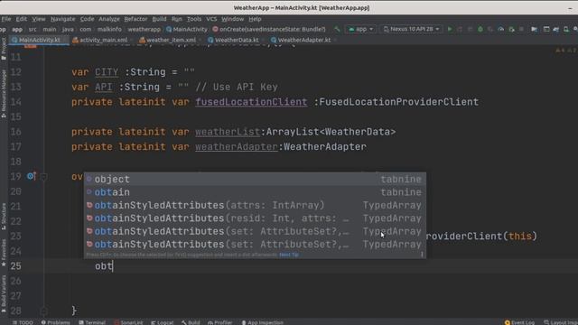Image resolution: width=578 pixels, height=325 pixels.
Task: Click the CITY variable on line 12
Action: [x=107, y=72]
